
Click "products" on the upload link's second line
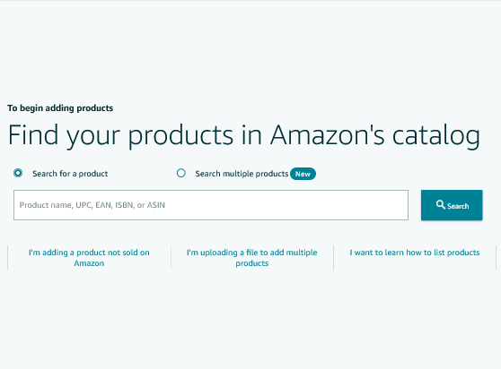tap(251, 263)
